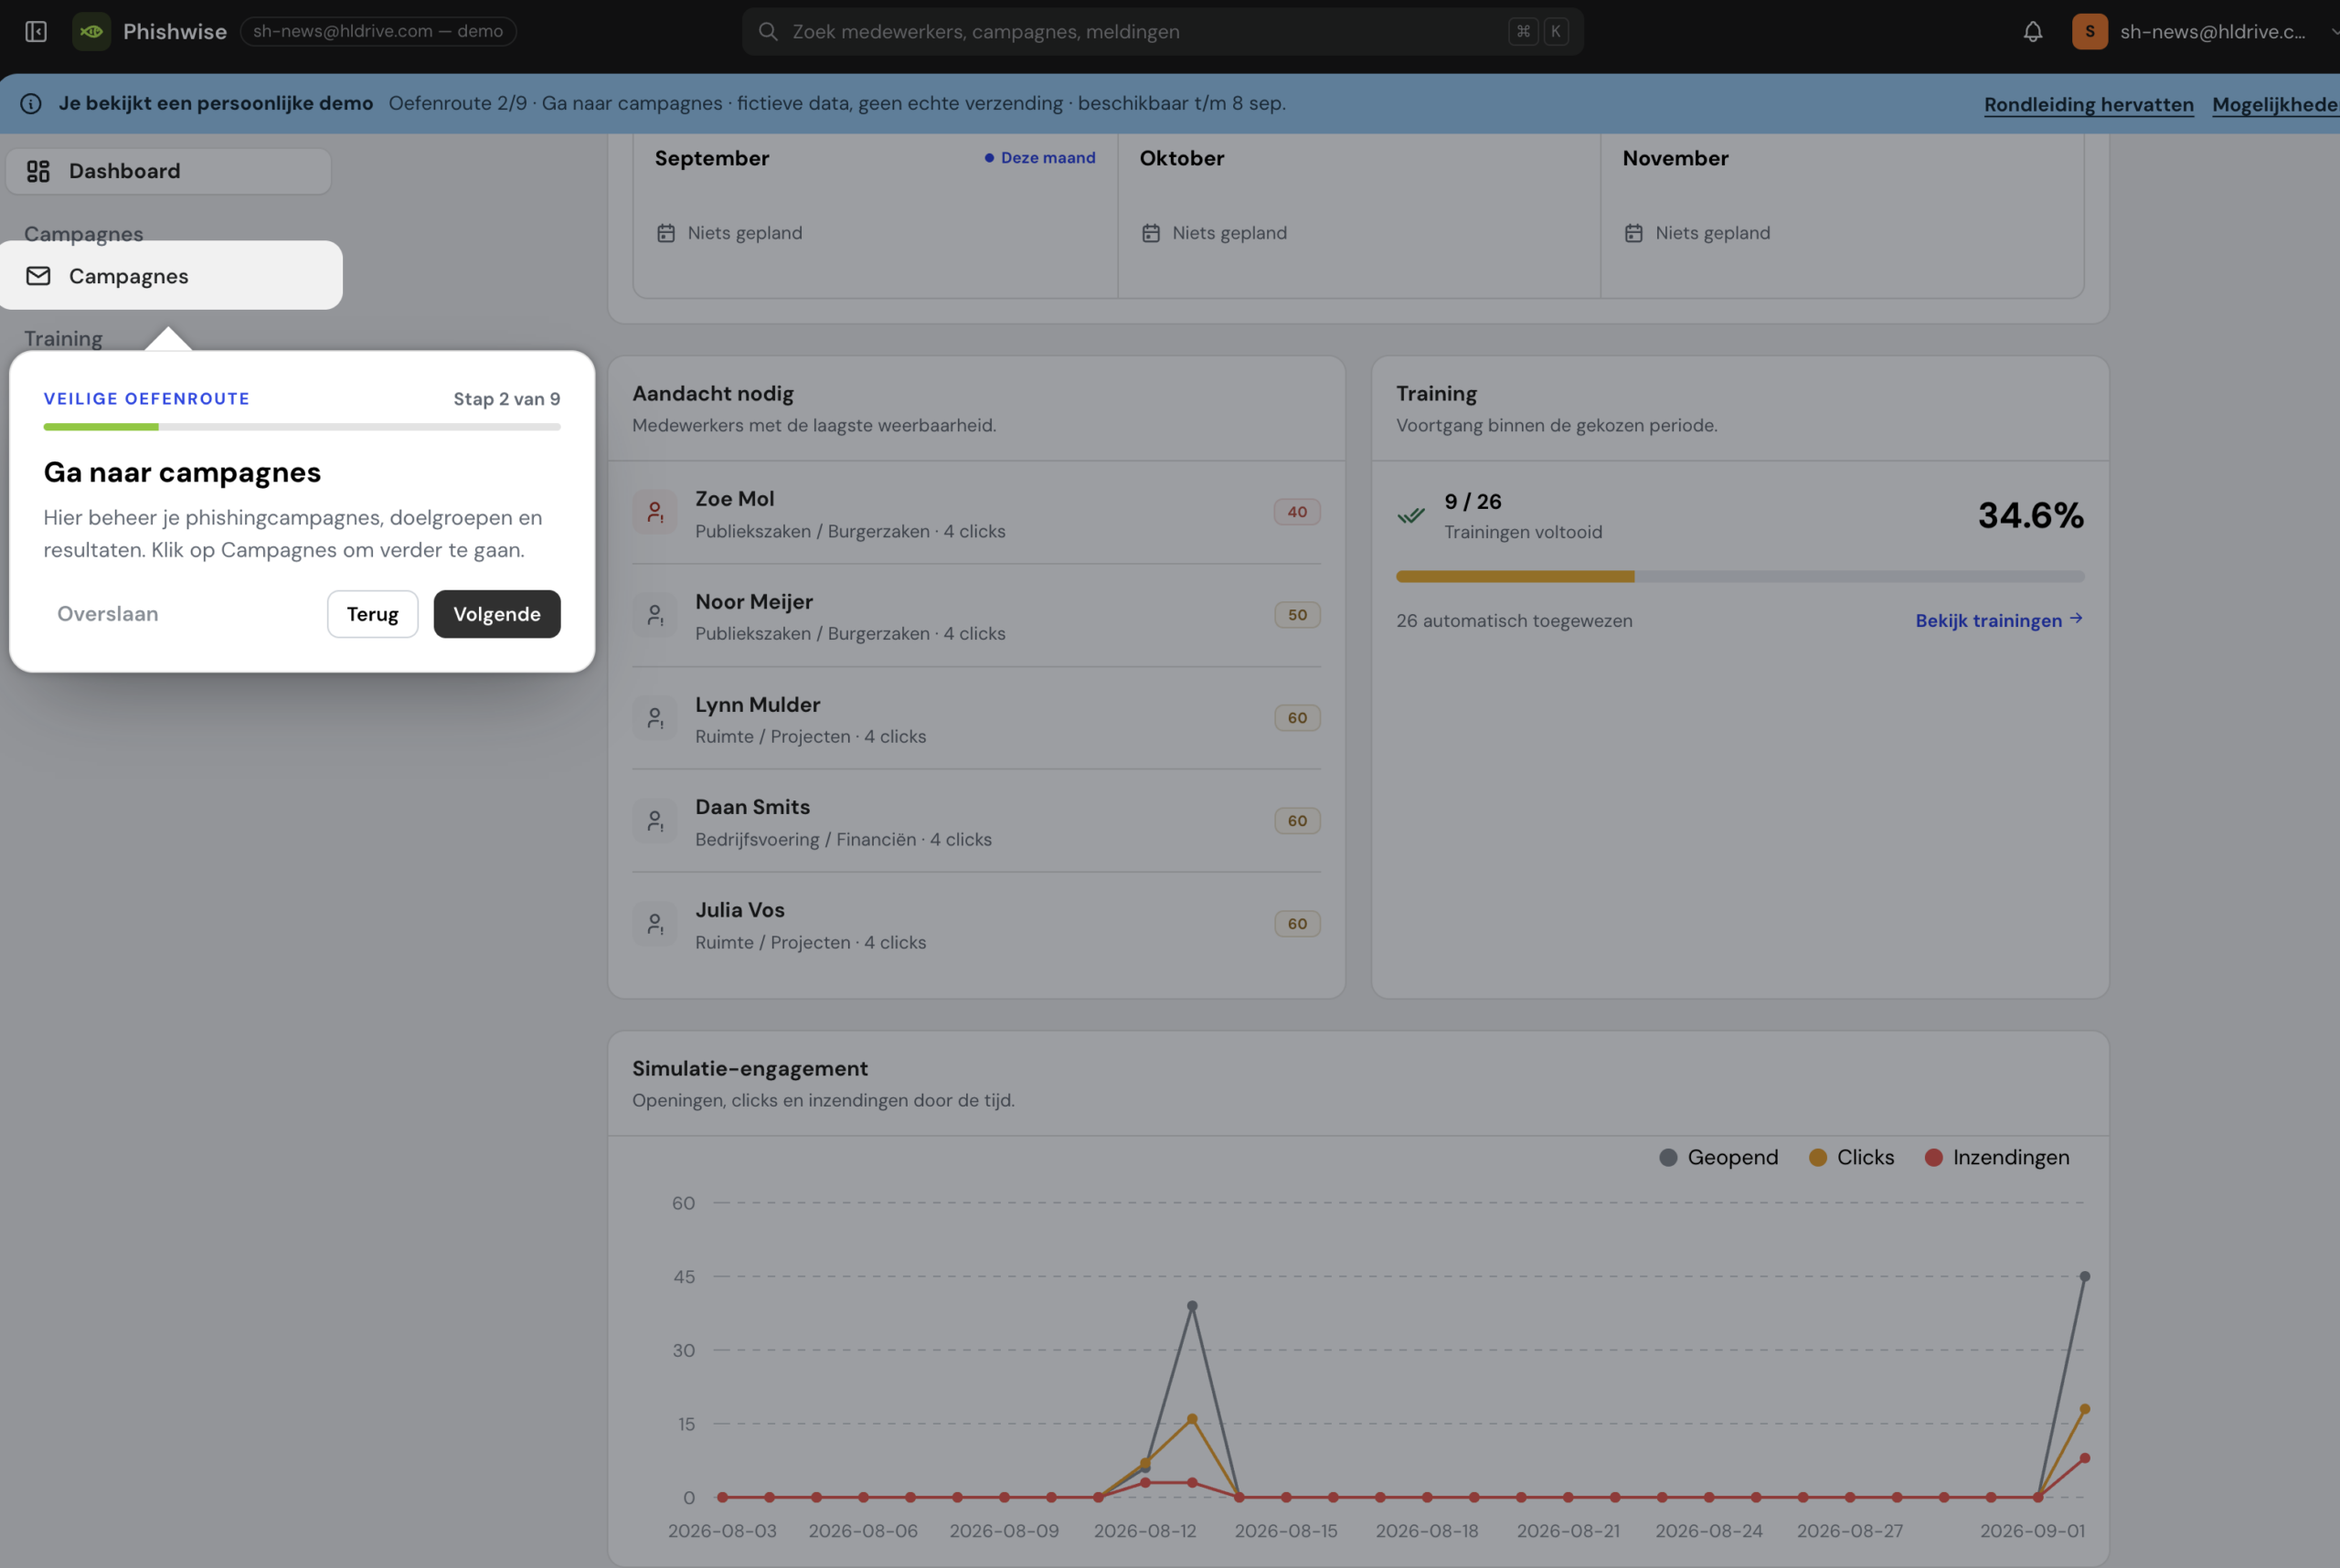
Task: Click the search magnifier icon
Action: (x=767, y=32)
